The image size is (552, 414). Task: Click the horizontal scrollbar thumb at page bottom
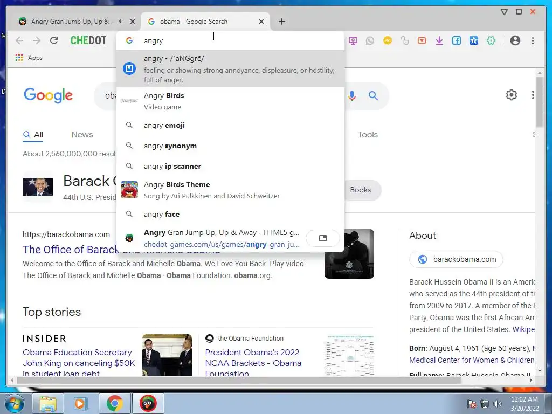pos(239,380)
